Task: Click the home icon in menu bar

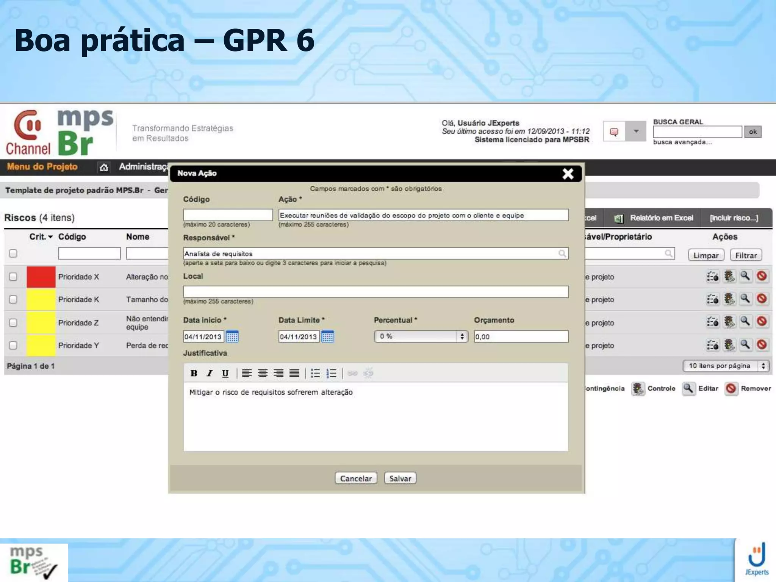Action: click(104, 167)
